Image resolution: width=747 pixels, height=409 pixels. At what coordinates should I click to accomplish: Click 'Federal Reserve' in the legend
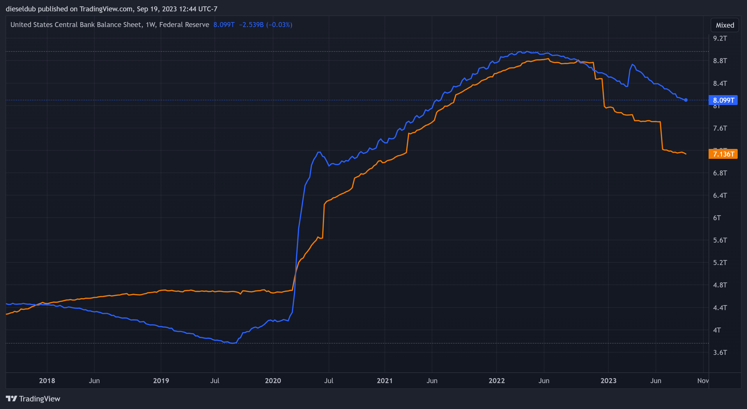coord(184,25)
